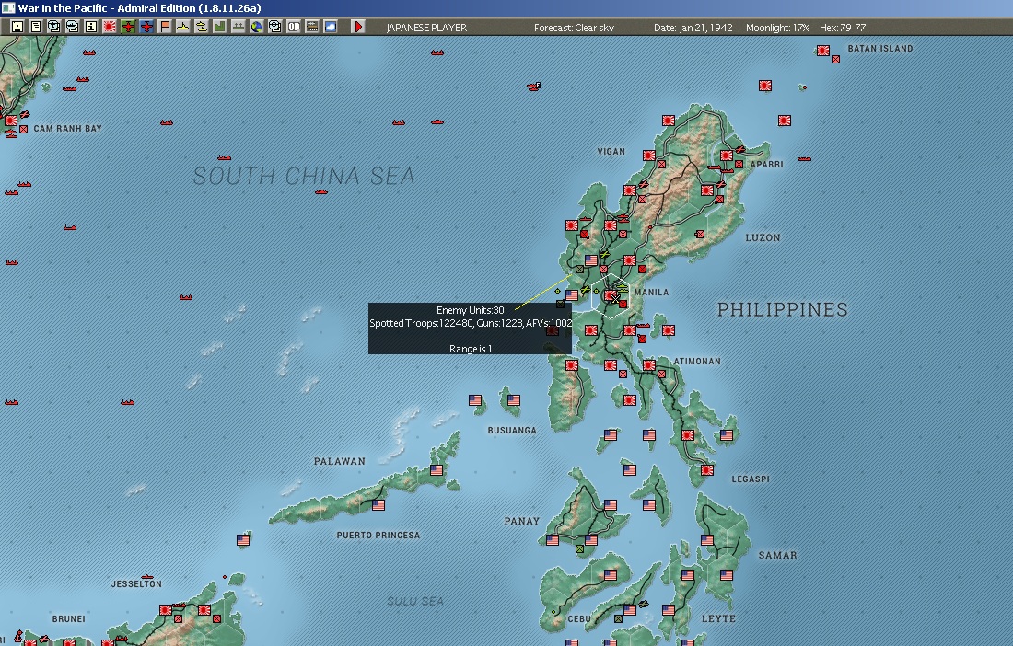Click the save-game disk icon in toolbar
This screenshot has height=646, width=1013.
17,27
